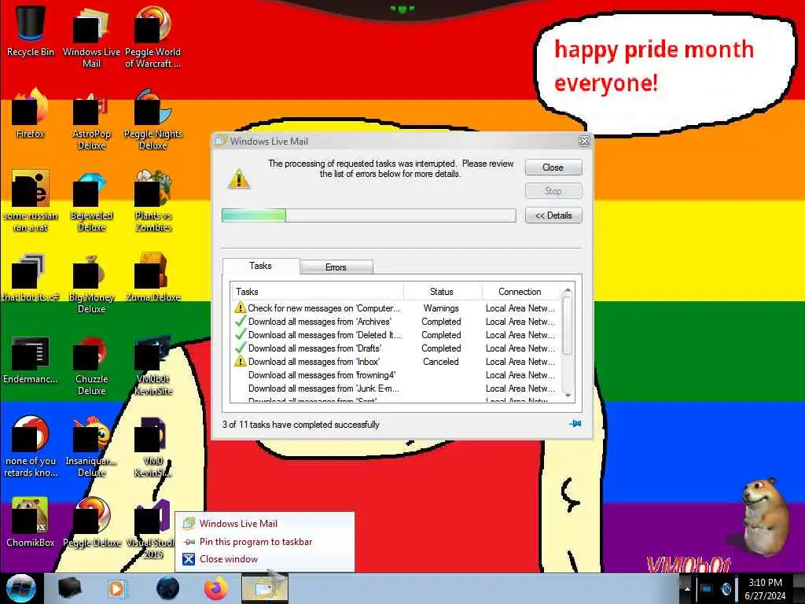Sort by the Status column header

click(x=443, y=291)
